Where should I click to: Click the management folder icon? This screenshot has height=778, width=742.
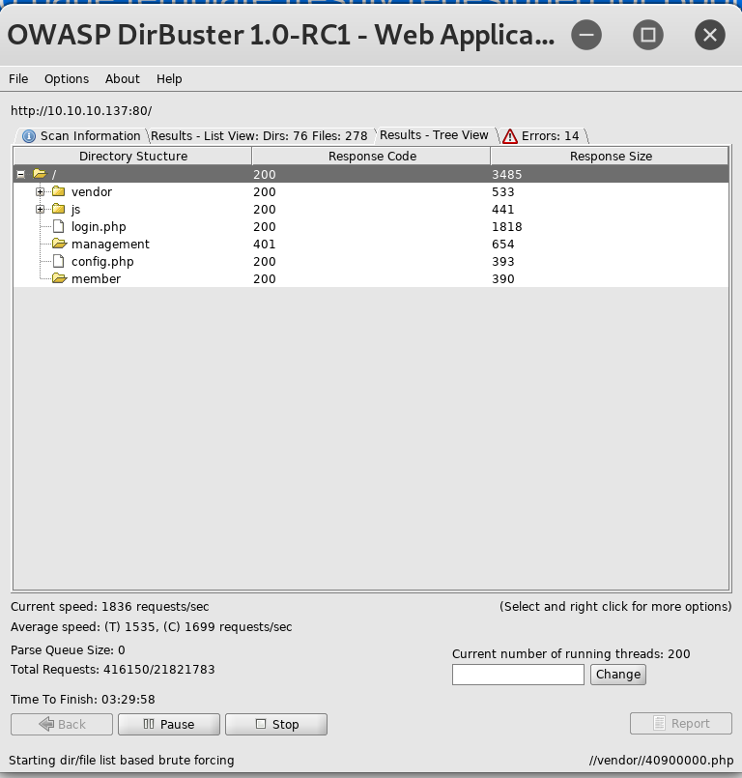pos(60,244)
